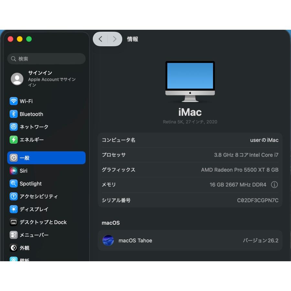Select the Spotlight sidebar label

[31, 184]
